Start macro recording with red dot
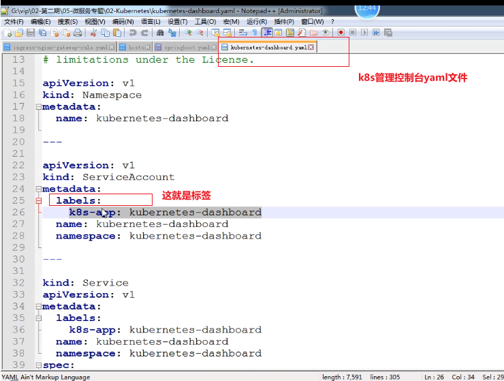The image size is (504, 381). 341,33
